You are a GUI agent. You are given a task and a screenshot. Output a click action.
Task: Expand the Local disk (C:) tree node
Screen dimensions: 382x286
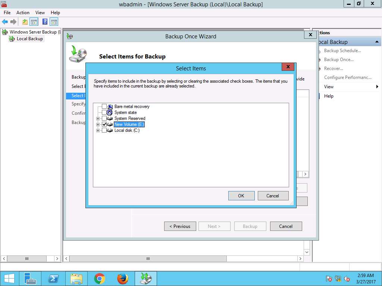[x=98, y=131]
